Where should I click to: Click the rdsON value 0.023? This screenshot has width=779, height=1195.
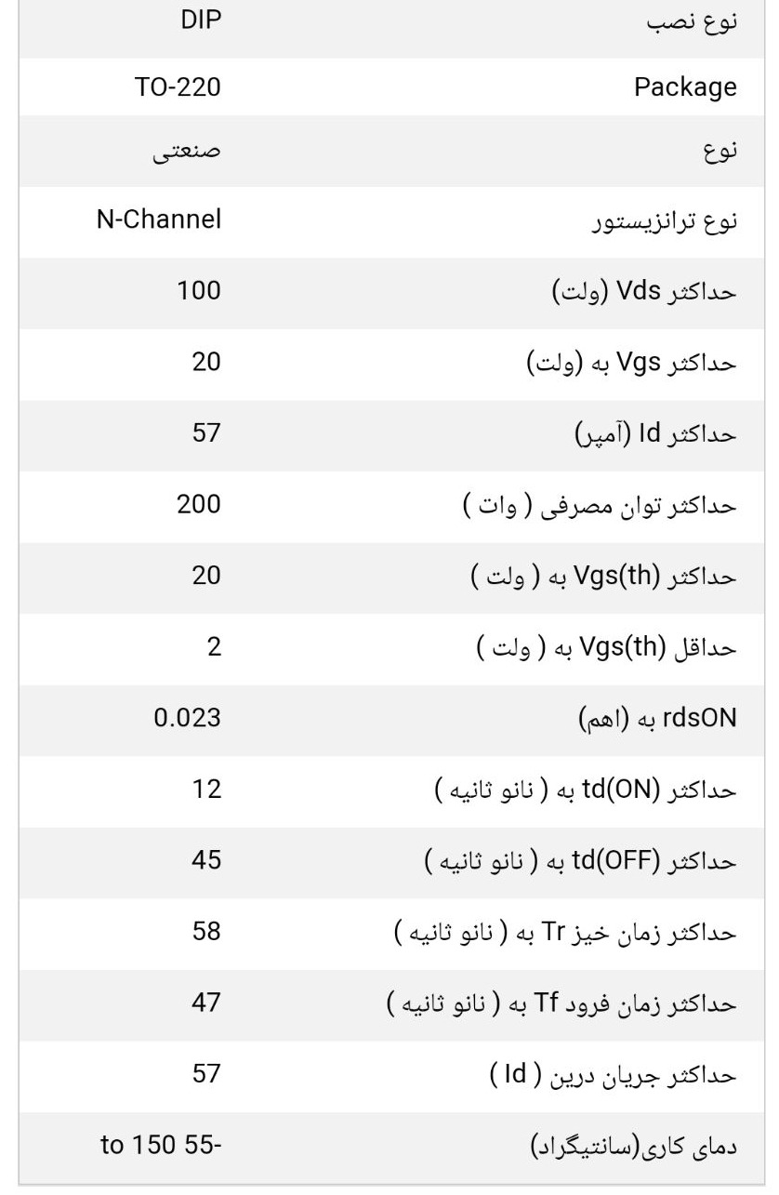click(x=187, y=718)
